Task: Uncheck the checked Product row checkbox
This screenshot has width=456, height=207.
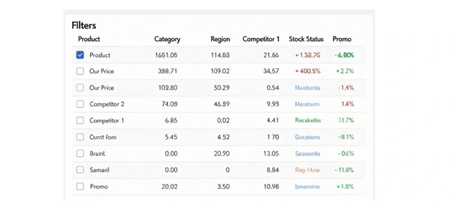Action: (x=80, y=55)
